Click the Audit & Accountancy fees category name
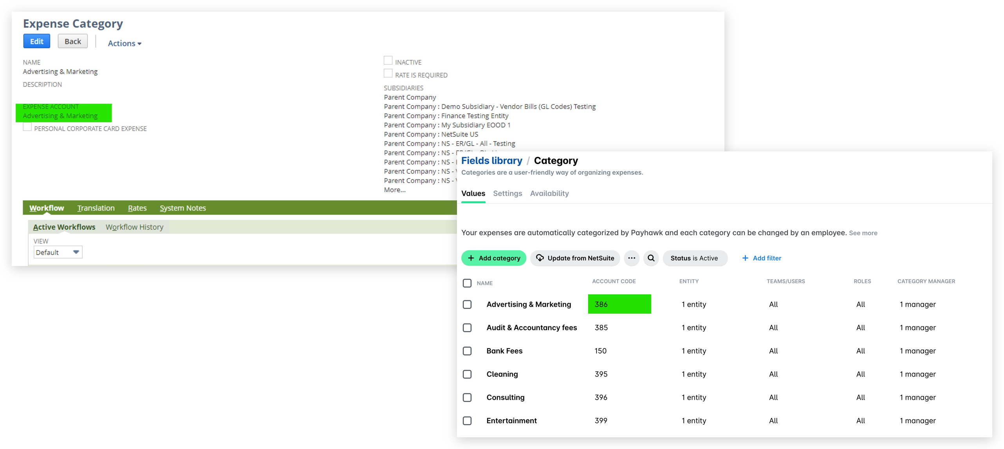 point(531,328)
